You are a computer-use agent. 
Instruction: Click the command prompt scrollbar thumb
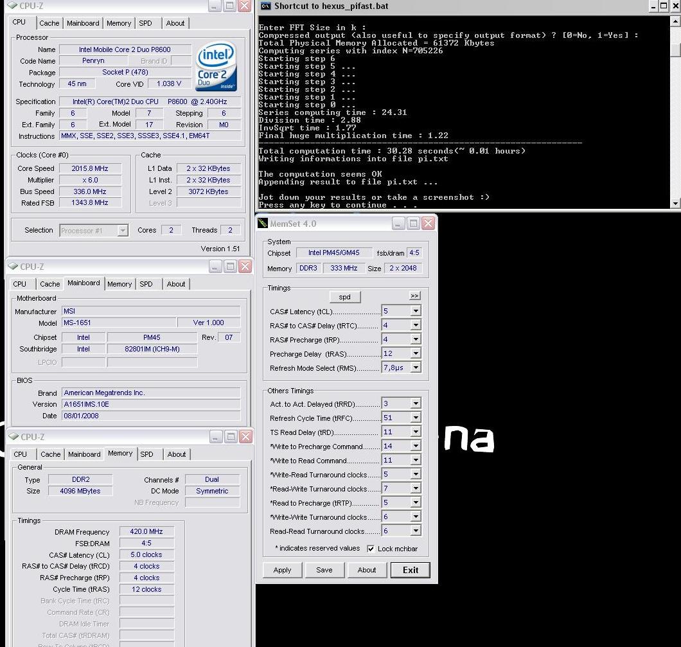(675, 50)
